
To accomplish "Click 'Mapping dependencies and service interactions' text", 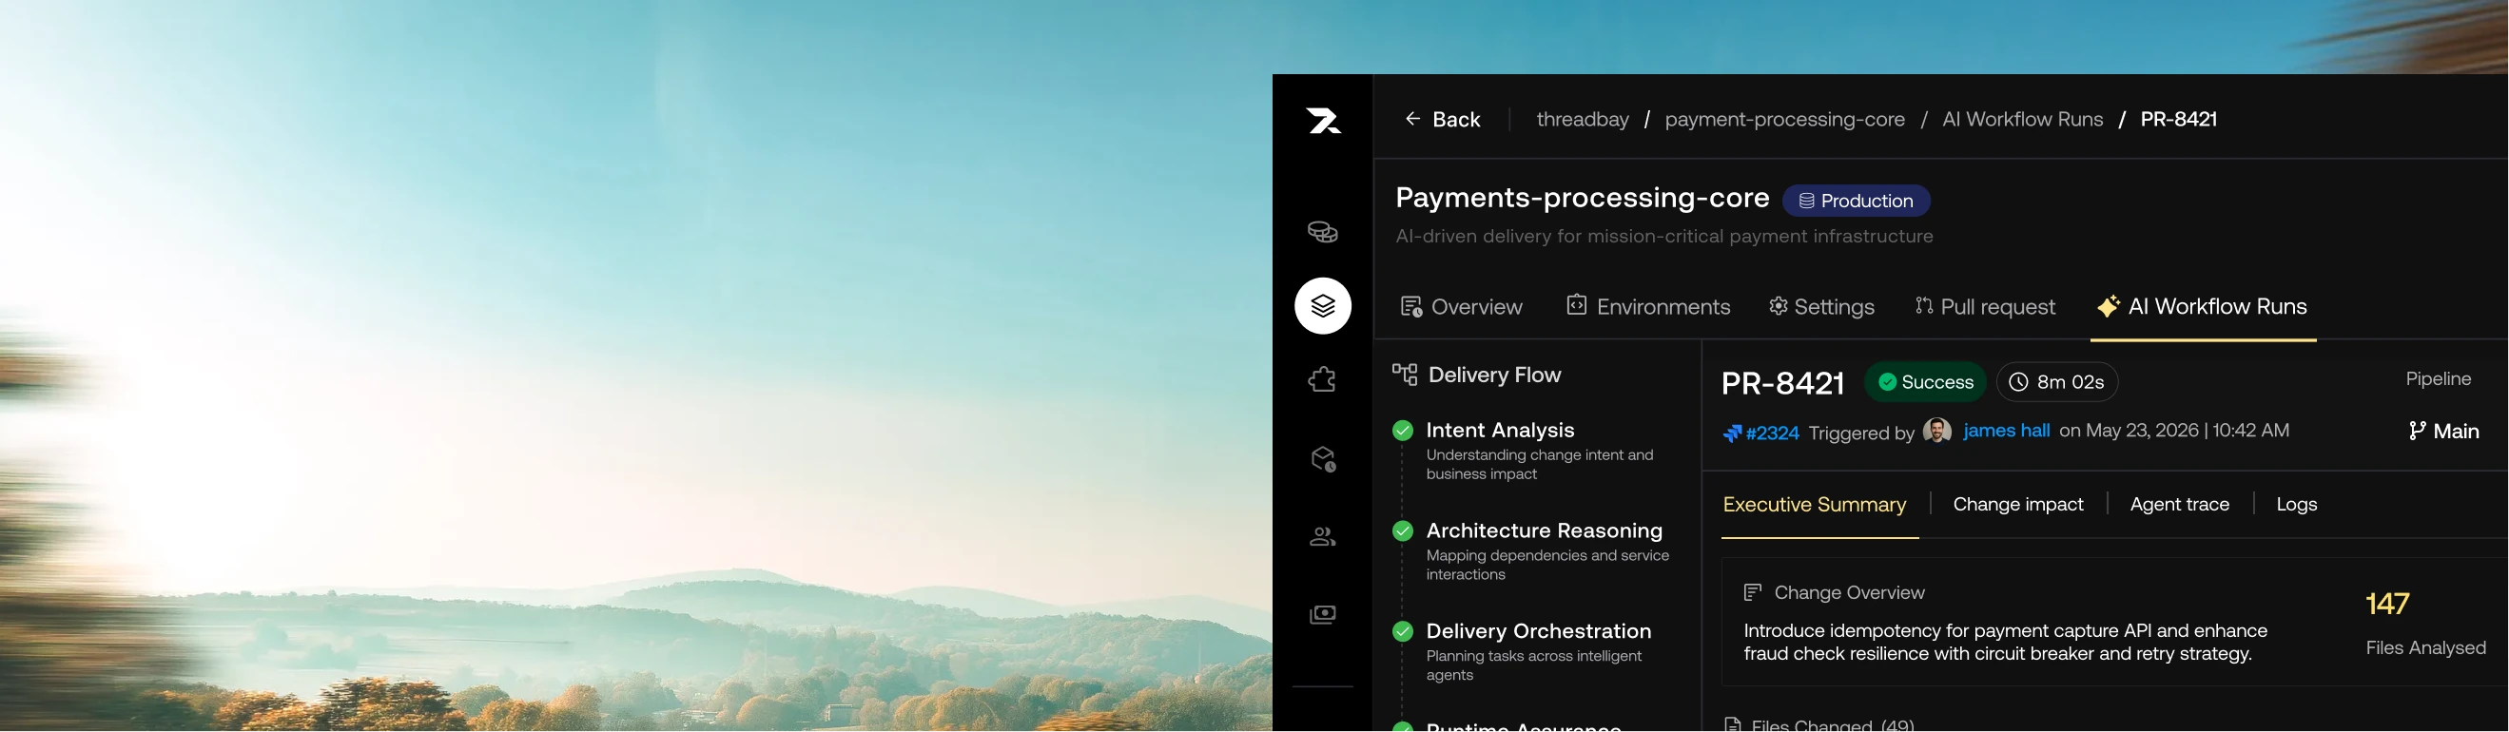I will 1547,565.
